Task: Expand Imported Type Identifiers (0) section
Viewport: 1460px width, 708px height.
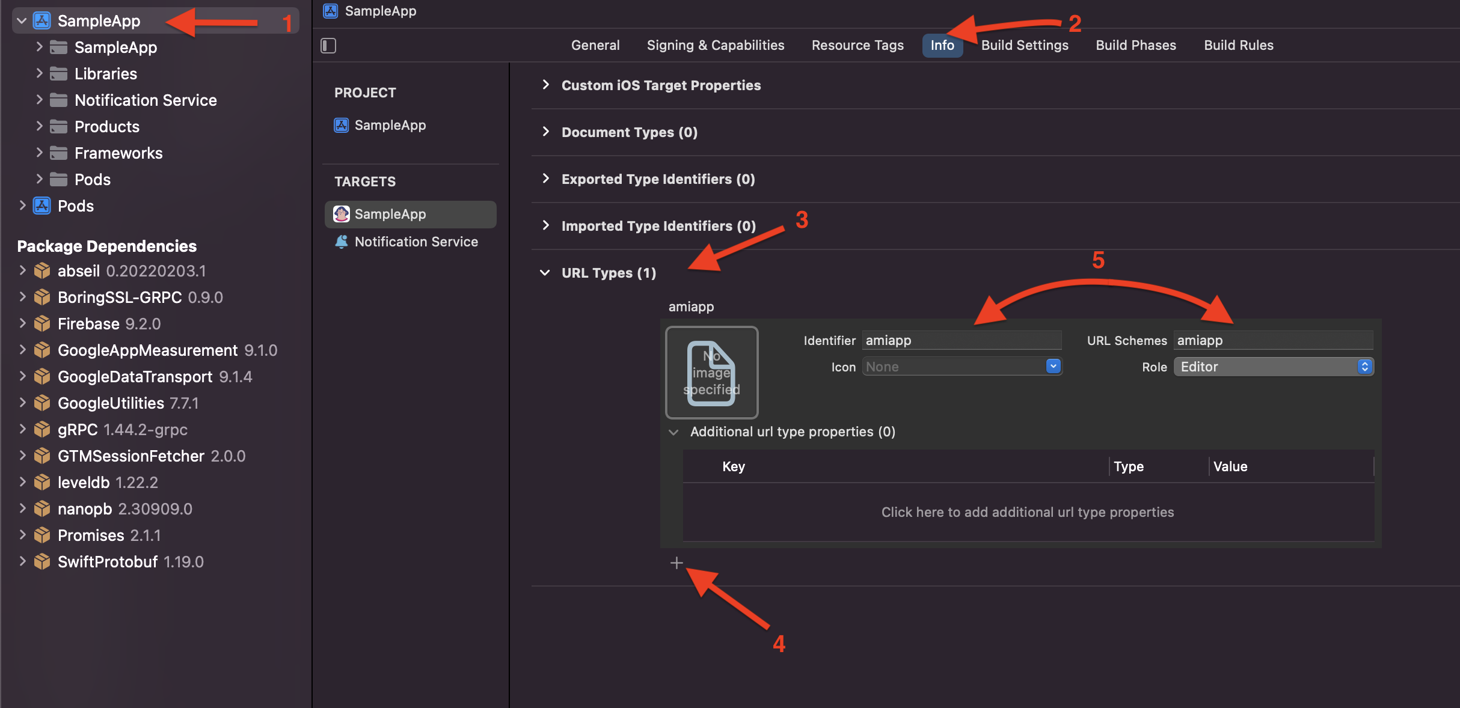Action: 545,225
